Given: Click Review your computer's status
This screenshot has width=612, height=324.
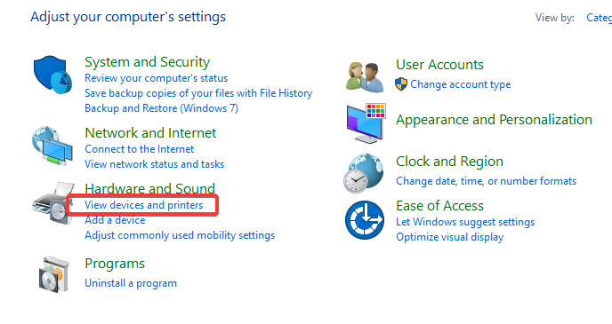Looking at the screenshot, I should click(157, 78).
